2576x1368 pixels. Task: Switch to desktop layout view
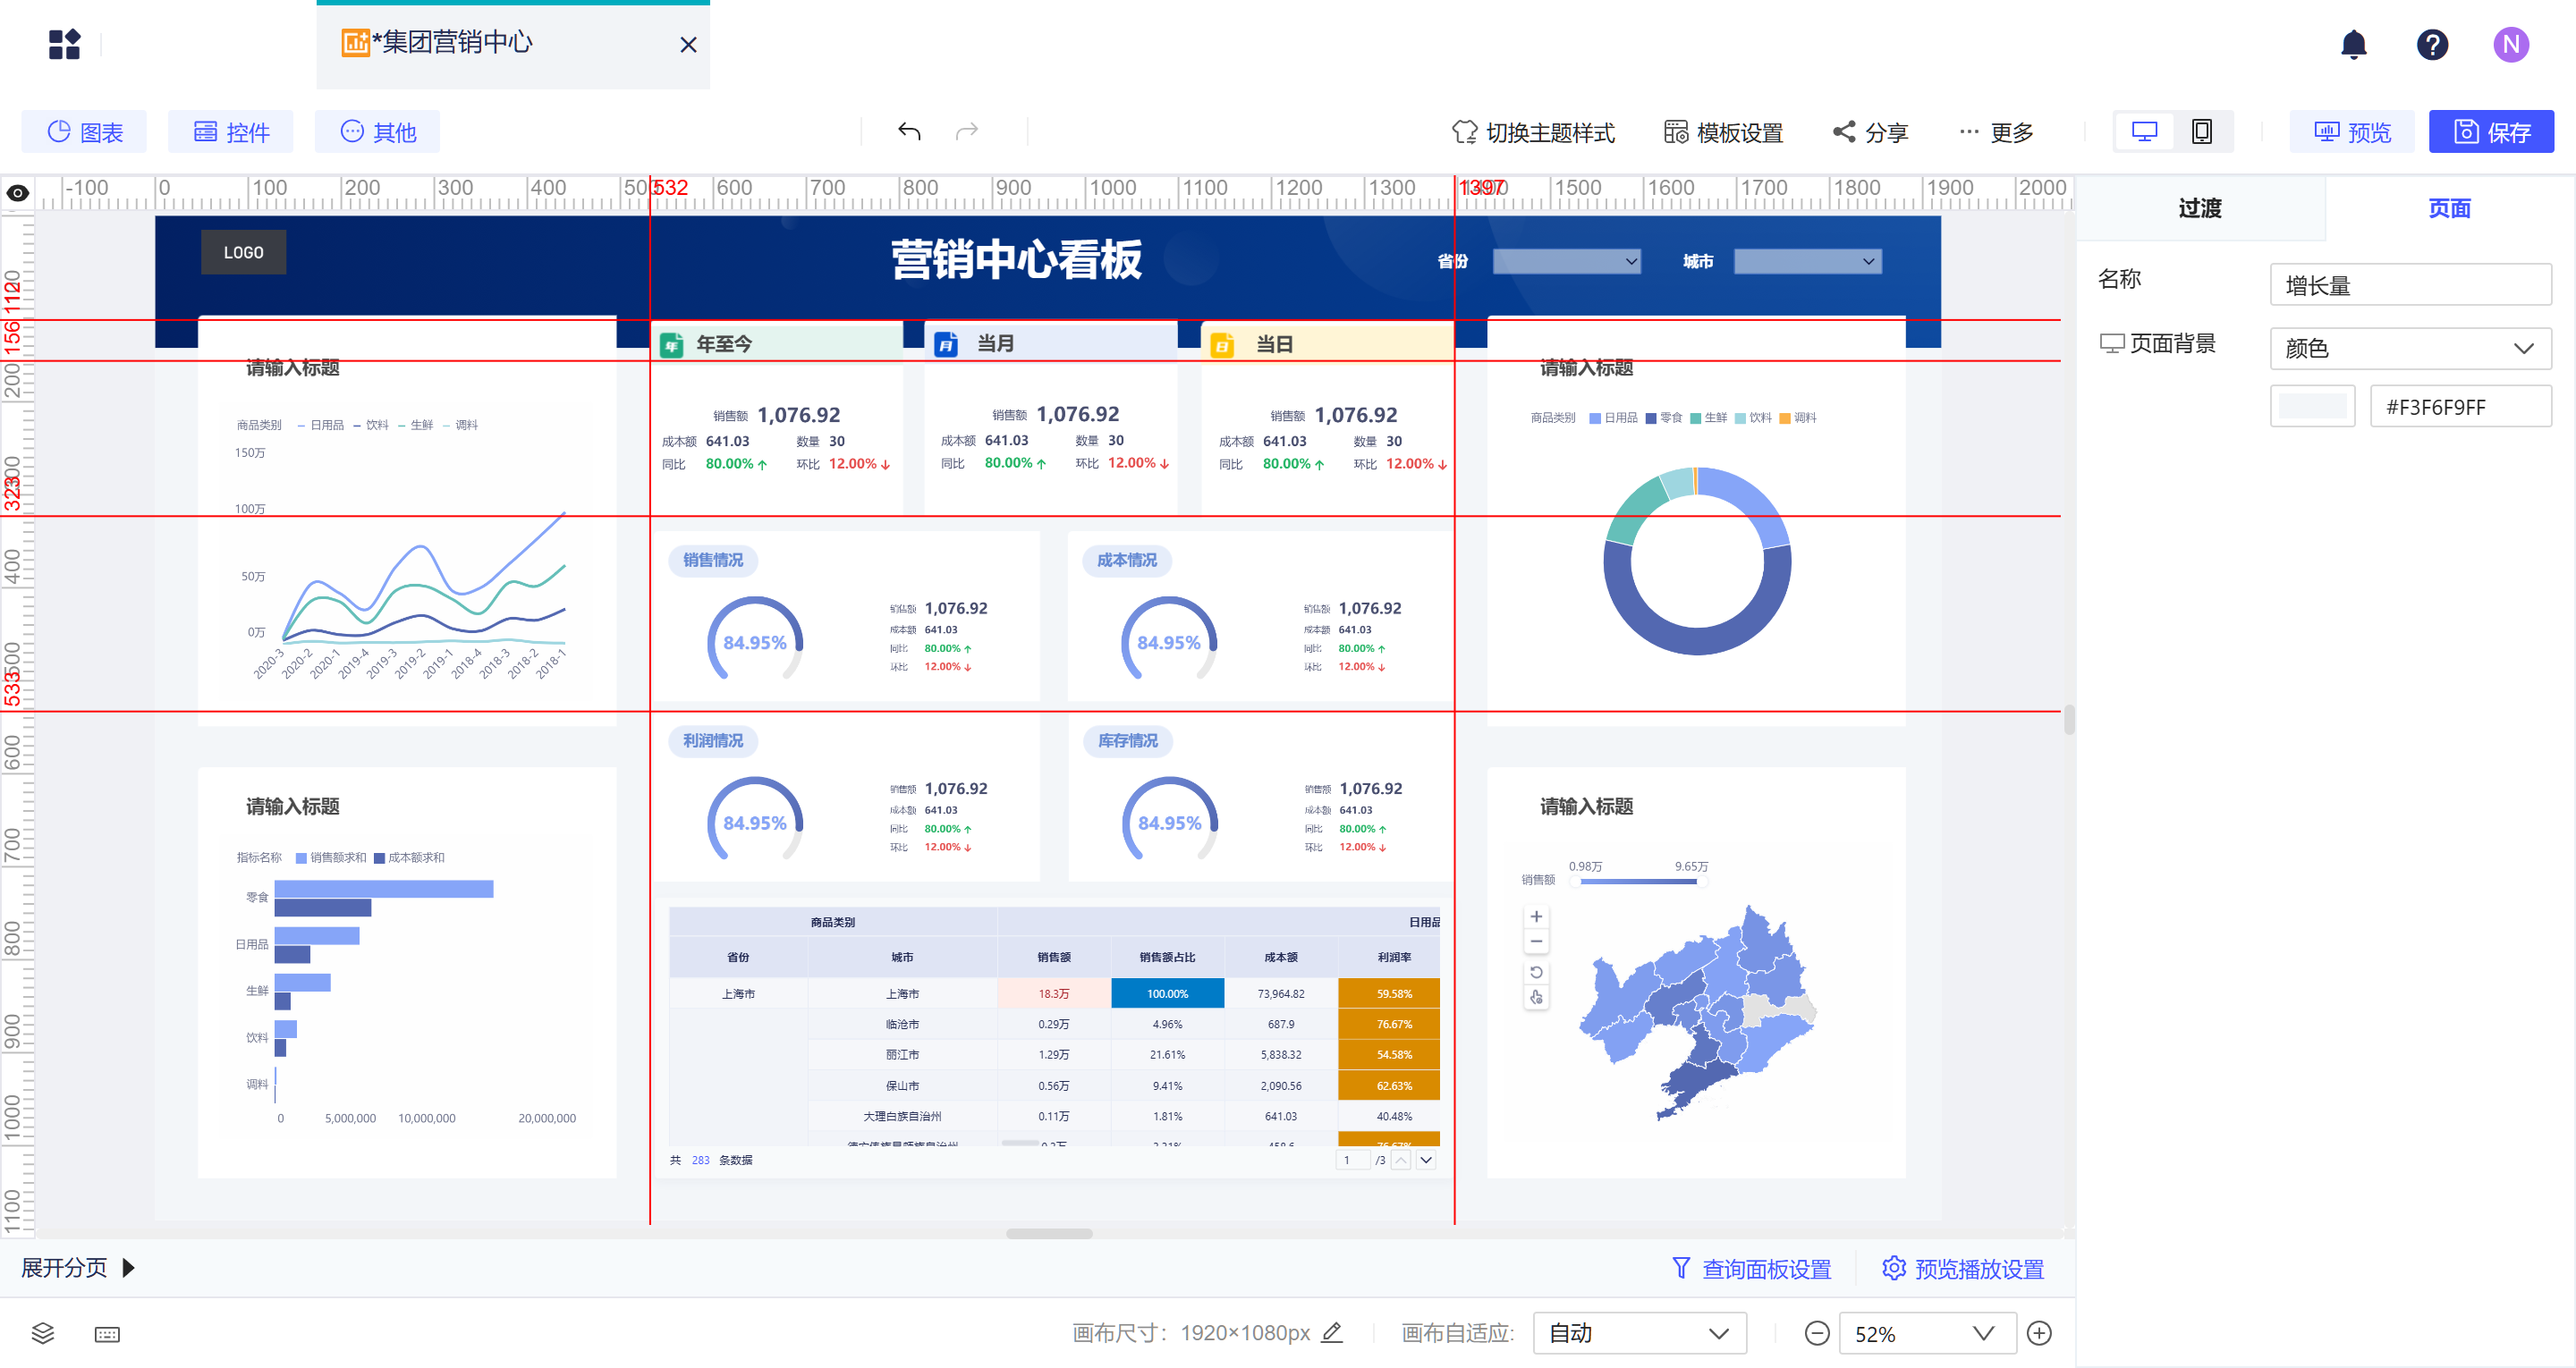coord(2144,131)
